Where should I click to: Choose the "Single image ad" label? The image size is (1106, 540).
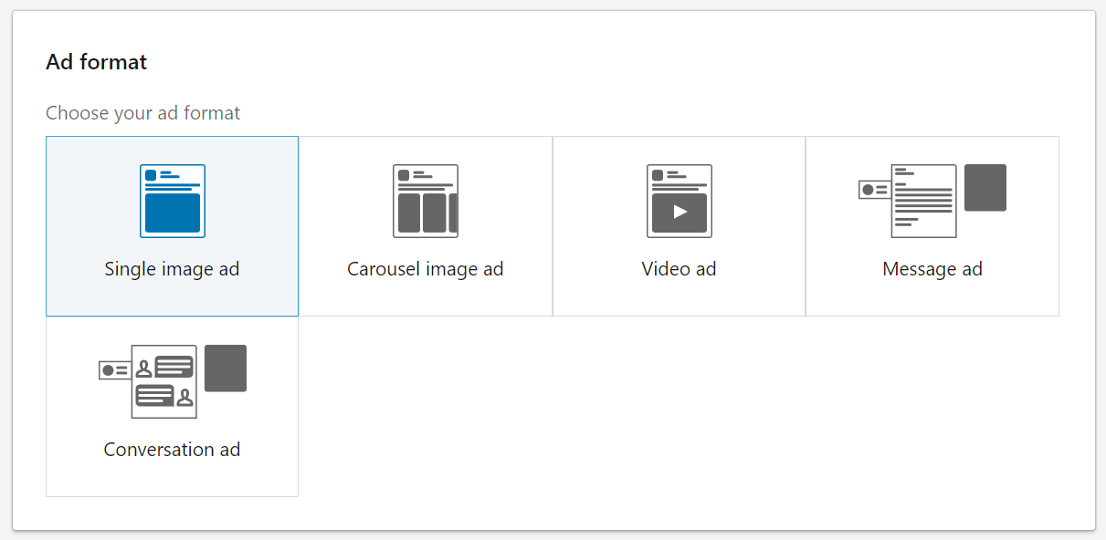172,269
